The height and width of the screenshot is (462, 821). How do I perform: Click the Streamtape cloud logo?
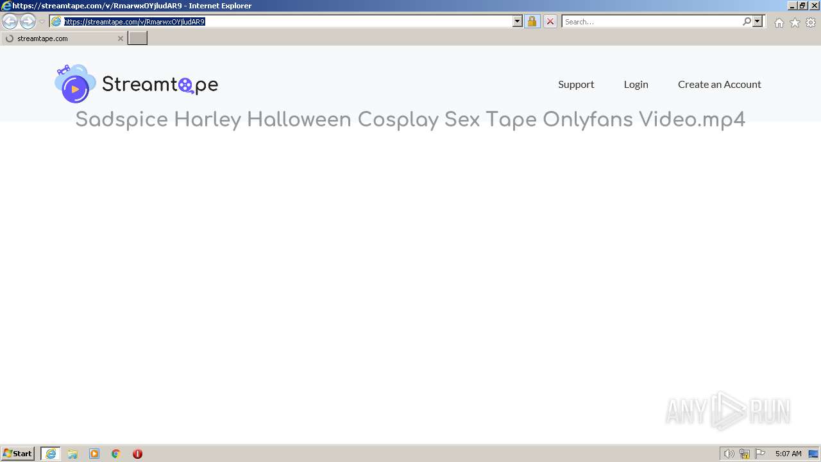[x=137, y=84]
